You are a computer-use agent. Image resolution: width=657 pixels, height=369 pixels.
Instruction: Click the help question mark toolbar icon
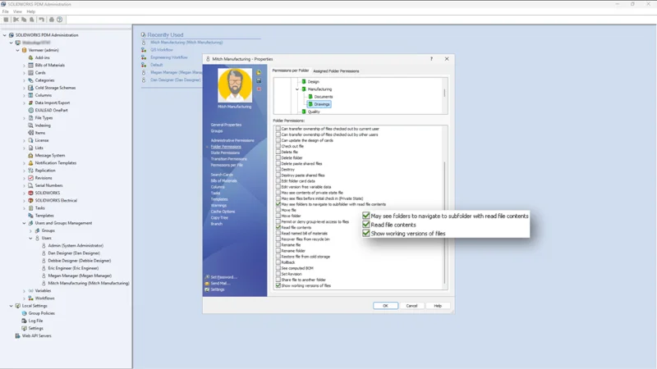59,20
